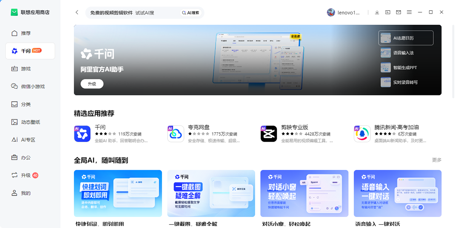457x228 pixels.
Task: Click the 腾讯新闻 app icon
Action: click(x=362, y=134)
